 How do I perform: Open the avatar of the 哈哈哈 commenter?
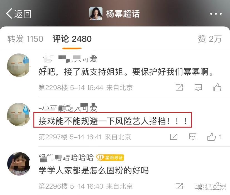pos(19,164)
